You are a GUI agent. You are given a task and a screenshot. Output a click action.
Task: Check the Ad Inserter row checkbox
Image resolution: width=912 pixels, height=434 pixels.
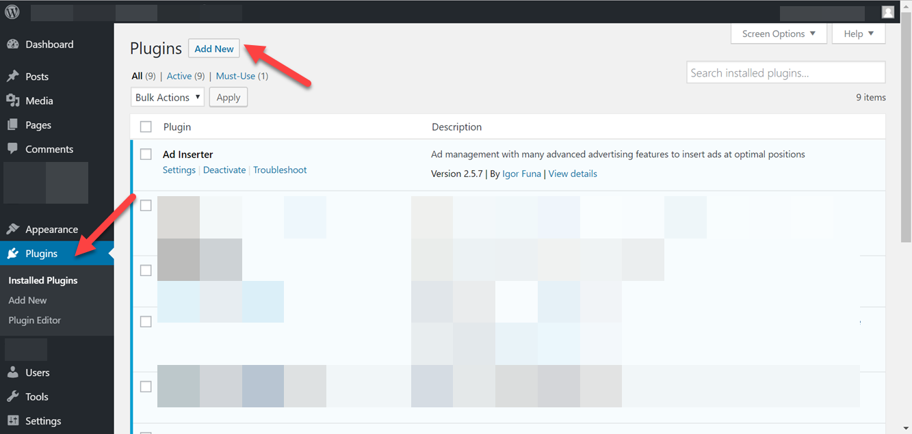click(146, 154)
